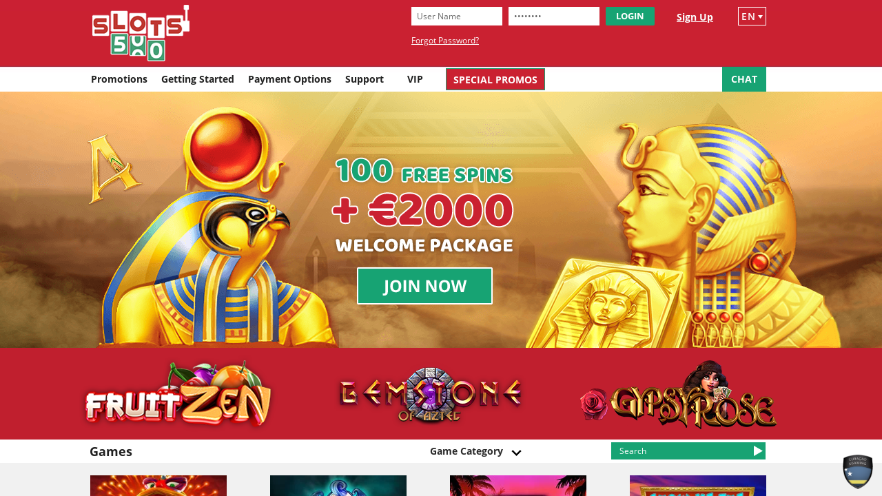Open the VIP menu item
The height and width of the screenshot is (496, 882).
point(415,79)
